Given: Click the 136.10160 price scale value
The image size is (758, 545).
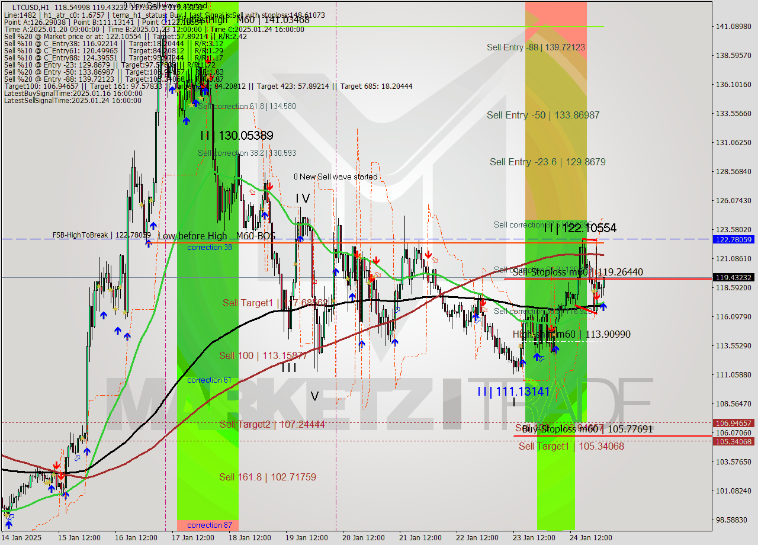Looking at the screenshot, I should point(734,85).
